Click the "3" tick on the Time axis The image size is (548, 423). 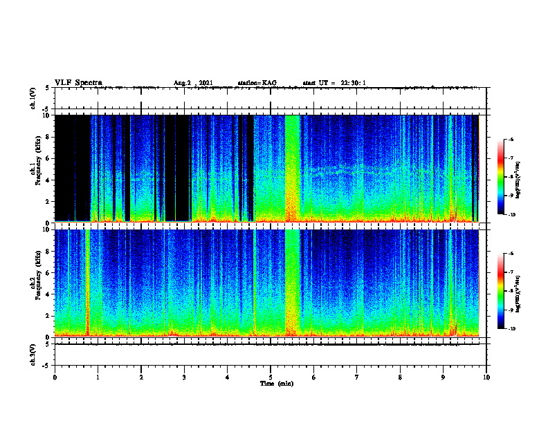point(184,377)
